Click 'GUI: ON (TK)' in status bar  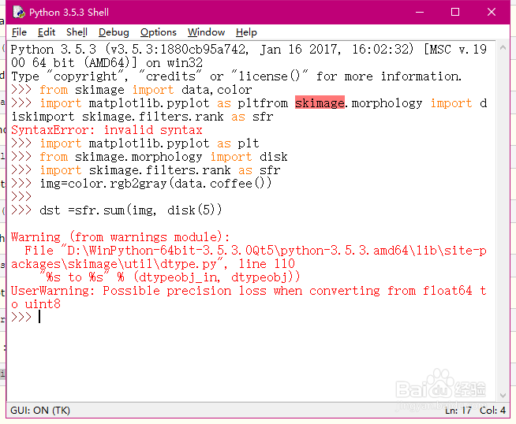coord(40,410)
